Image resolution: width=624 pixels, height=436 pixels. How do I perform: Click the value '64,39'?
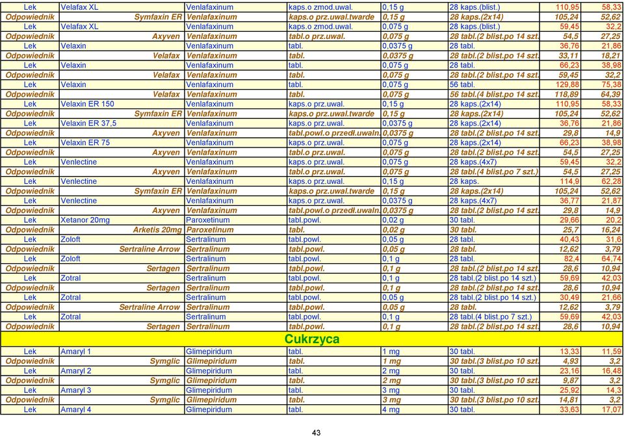click(x=611, y=94)
